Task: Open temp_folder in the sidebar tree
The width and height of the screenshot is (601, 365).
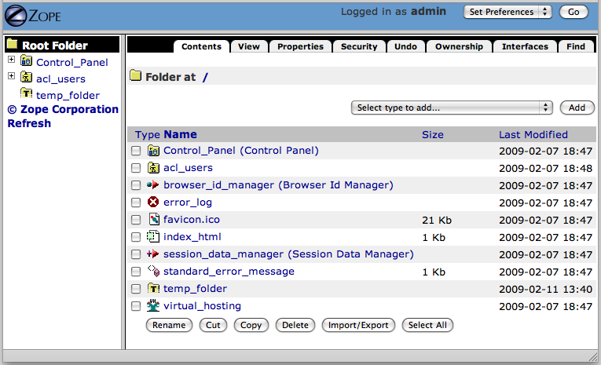Action: click(x=68, y=95)
